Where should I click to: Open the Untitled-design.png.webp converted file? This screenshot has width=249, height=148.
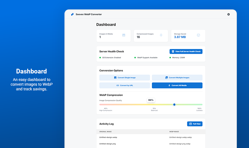[180, 144]
